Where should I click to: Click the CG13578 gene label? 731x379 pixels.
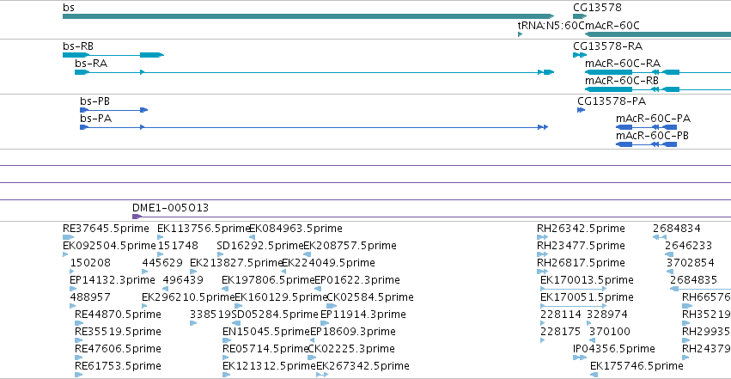(597, 8)
